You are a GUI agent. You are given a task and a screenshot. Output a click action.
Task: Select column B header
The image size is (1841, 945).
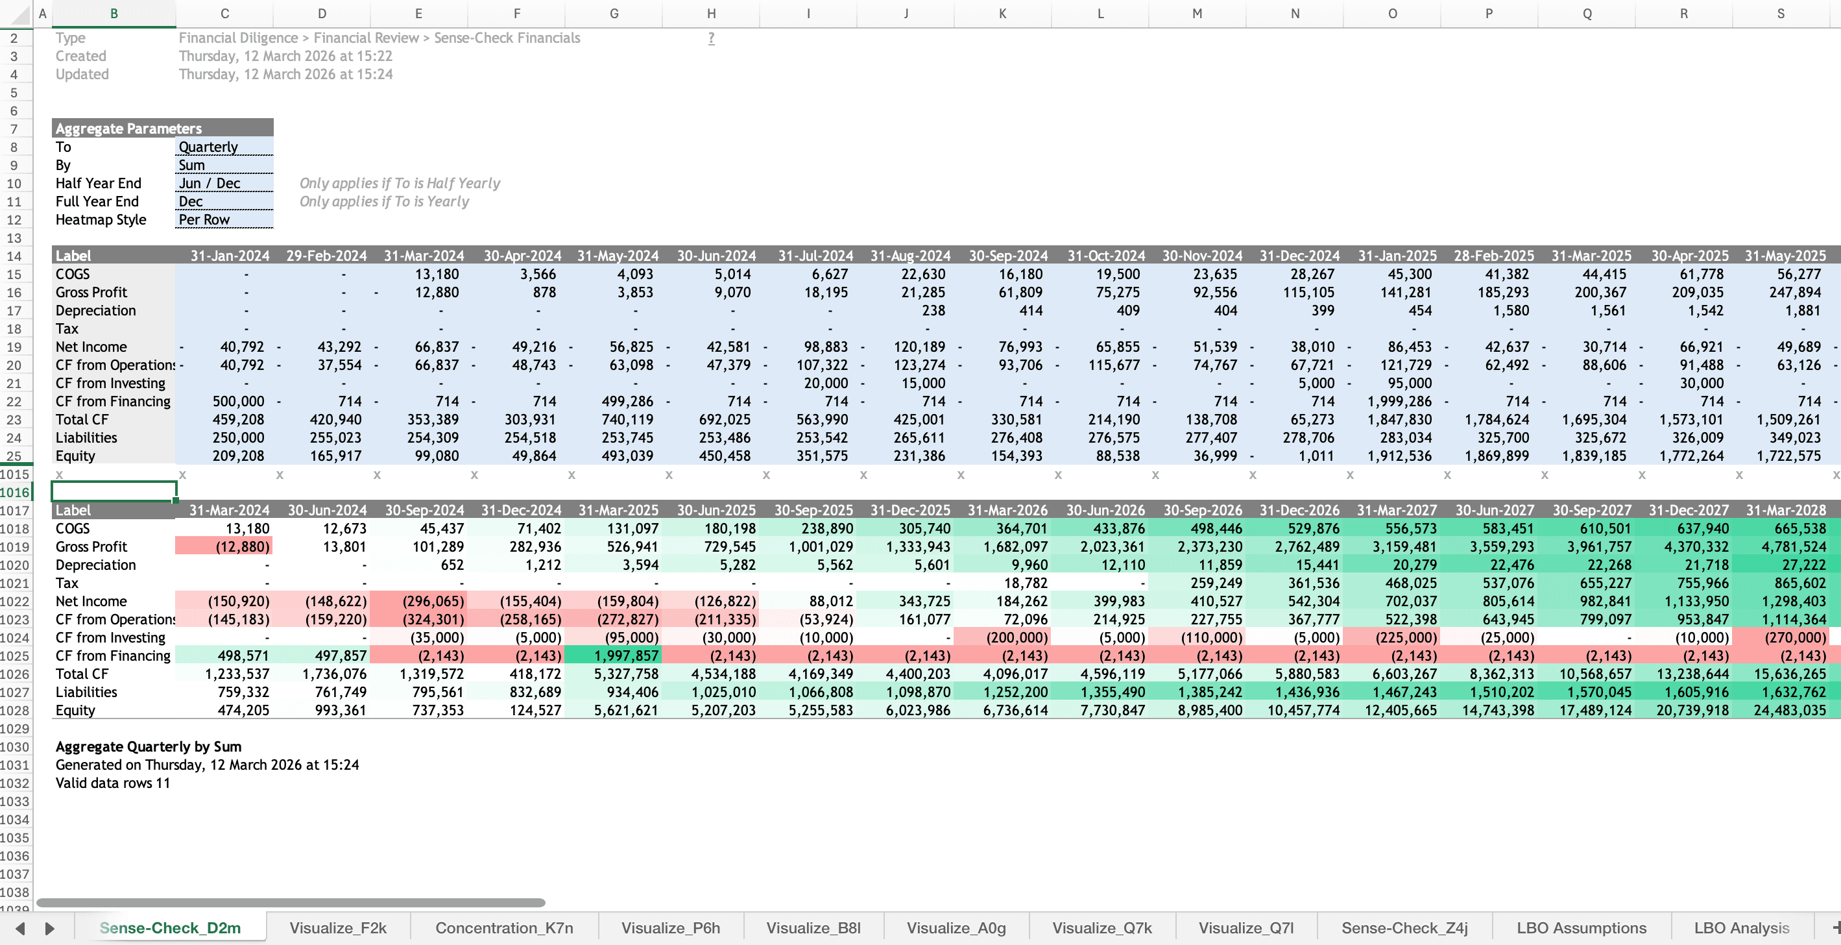[x=114, y=14]
